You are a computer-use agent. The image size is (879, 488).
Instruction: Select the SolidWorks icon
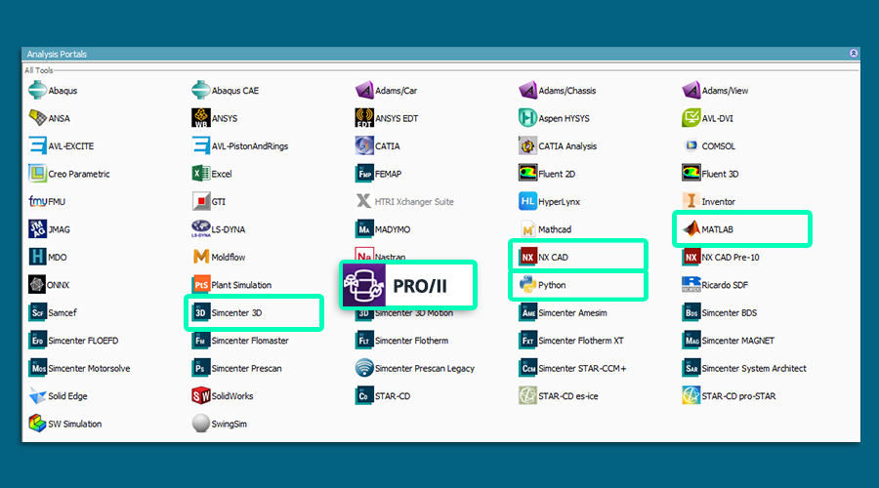coord(200,396)
